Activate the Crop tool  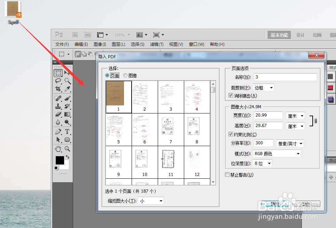tap(58, 89)
